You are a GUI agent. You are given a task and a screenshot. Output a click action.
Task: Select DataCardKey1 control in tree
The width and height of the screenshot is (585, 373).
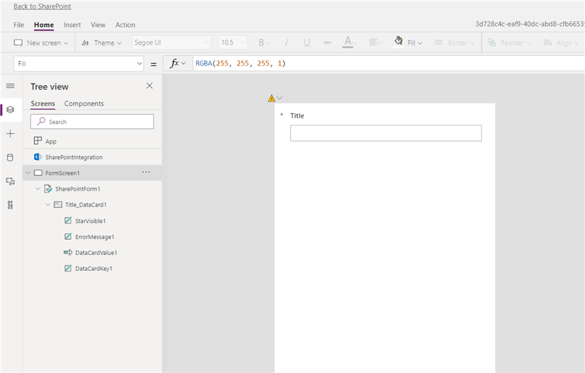pyautogui.click(x=94, y=268)
